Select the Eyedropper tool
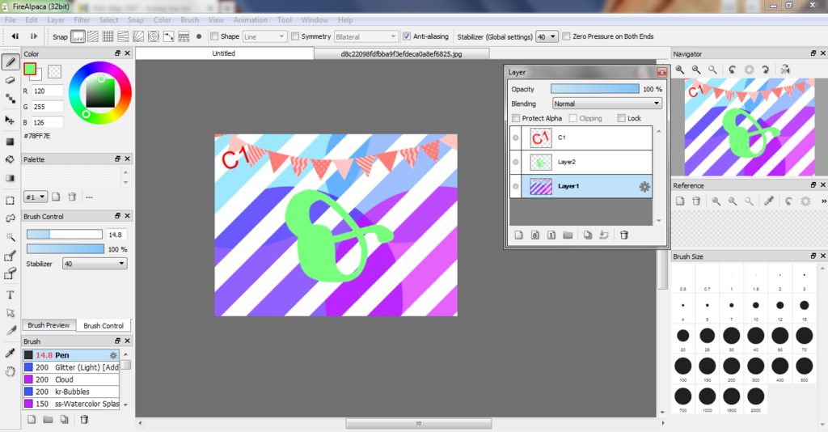 point(10,353)
